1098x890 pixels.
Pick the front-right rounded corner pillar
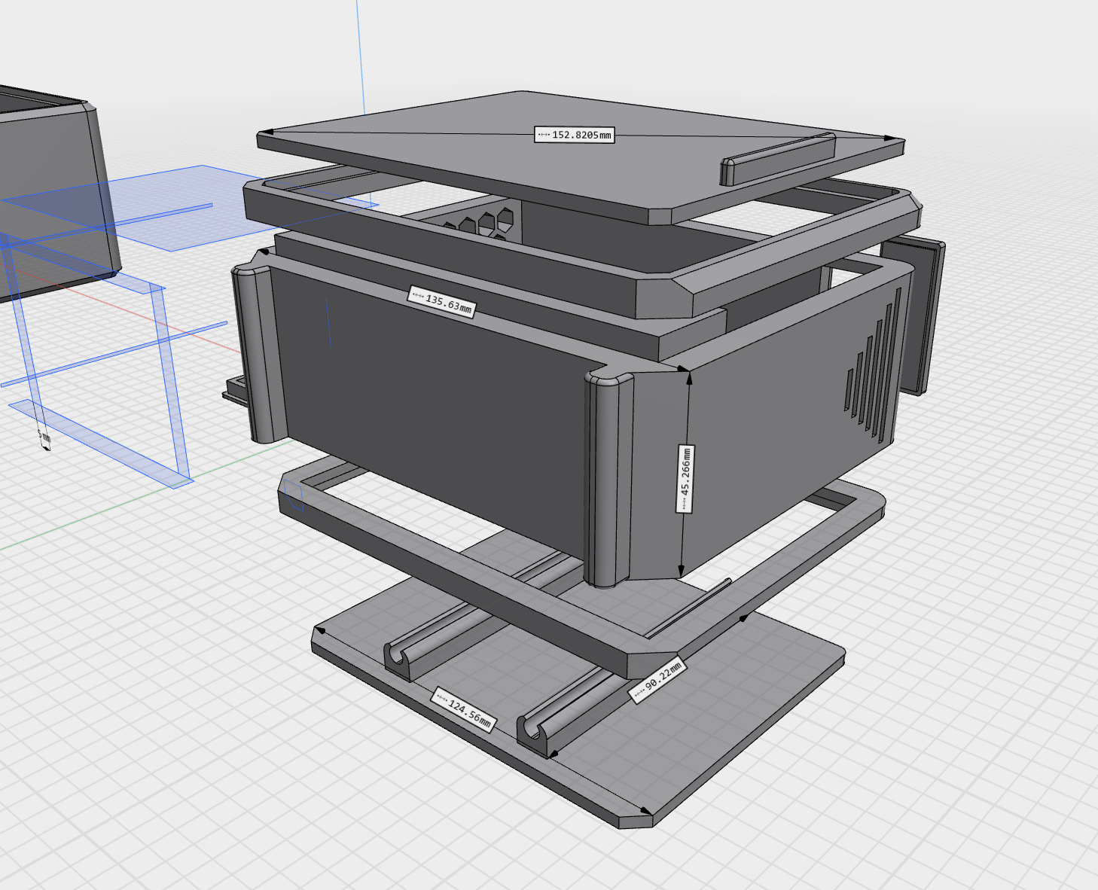click(608, 482)
